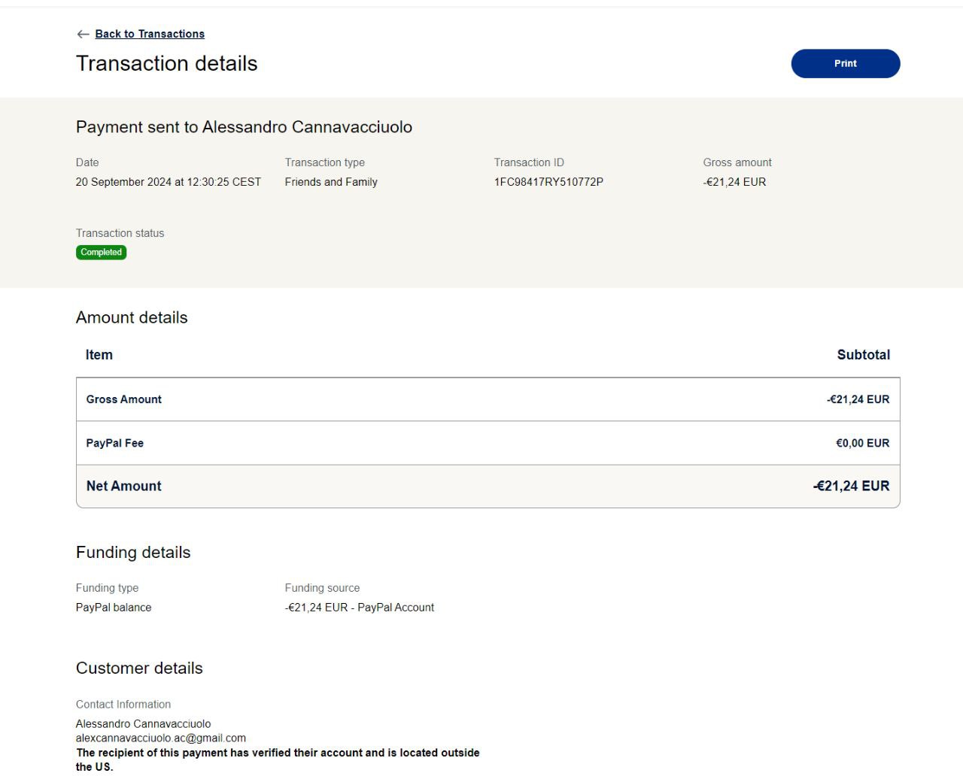The image size is (963, 776).
Task: Click the transaction date and time value
Action: [169, 182]
